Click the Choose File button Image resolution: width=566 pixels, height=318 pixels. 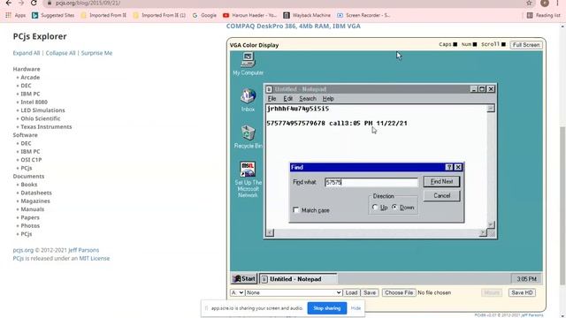coord(399,292)
